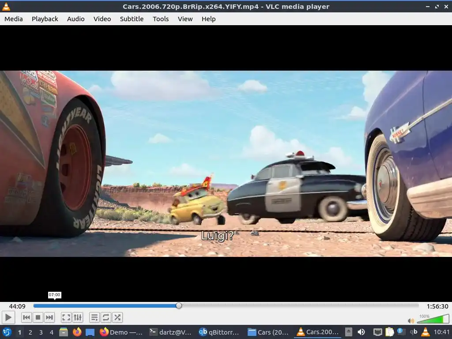Screen dimensions: 452x339
Task: Seek to a later point in the timeline
Action: click(x=300, y=305)
